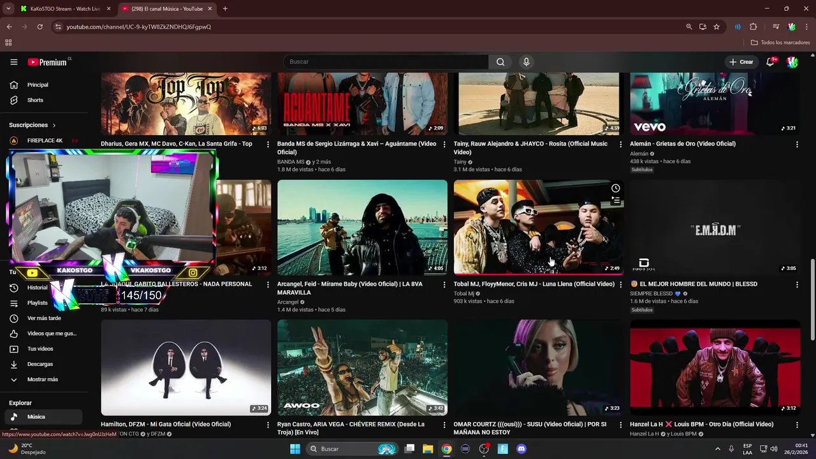Open options menu for Grietas de Oro
This screenshot has height=459, width=816.
click(797, 145)
